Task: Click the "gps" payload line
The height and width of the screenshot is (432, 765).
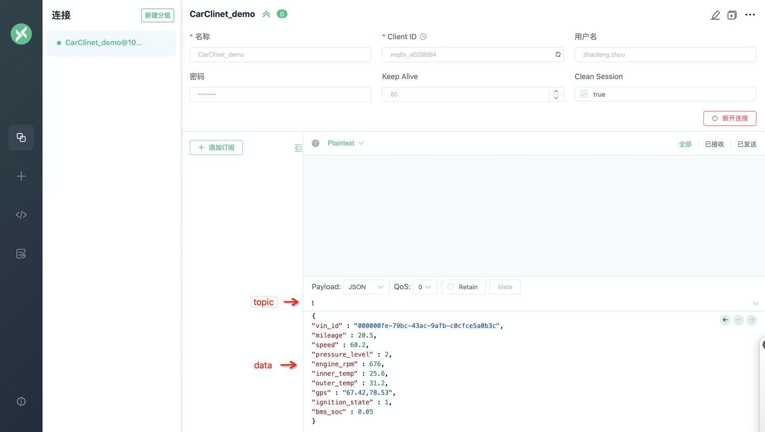Action: [x=353, y=393]
